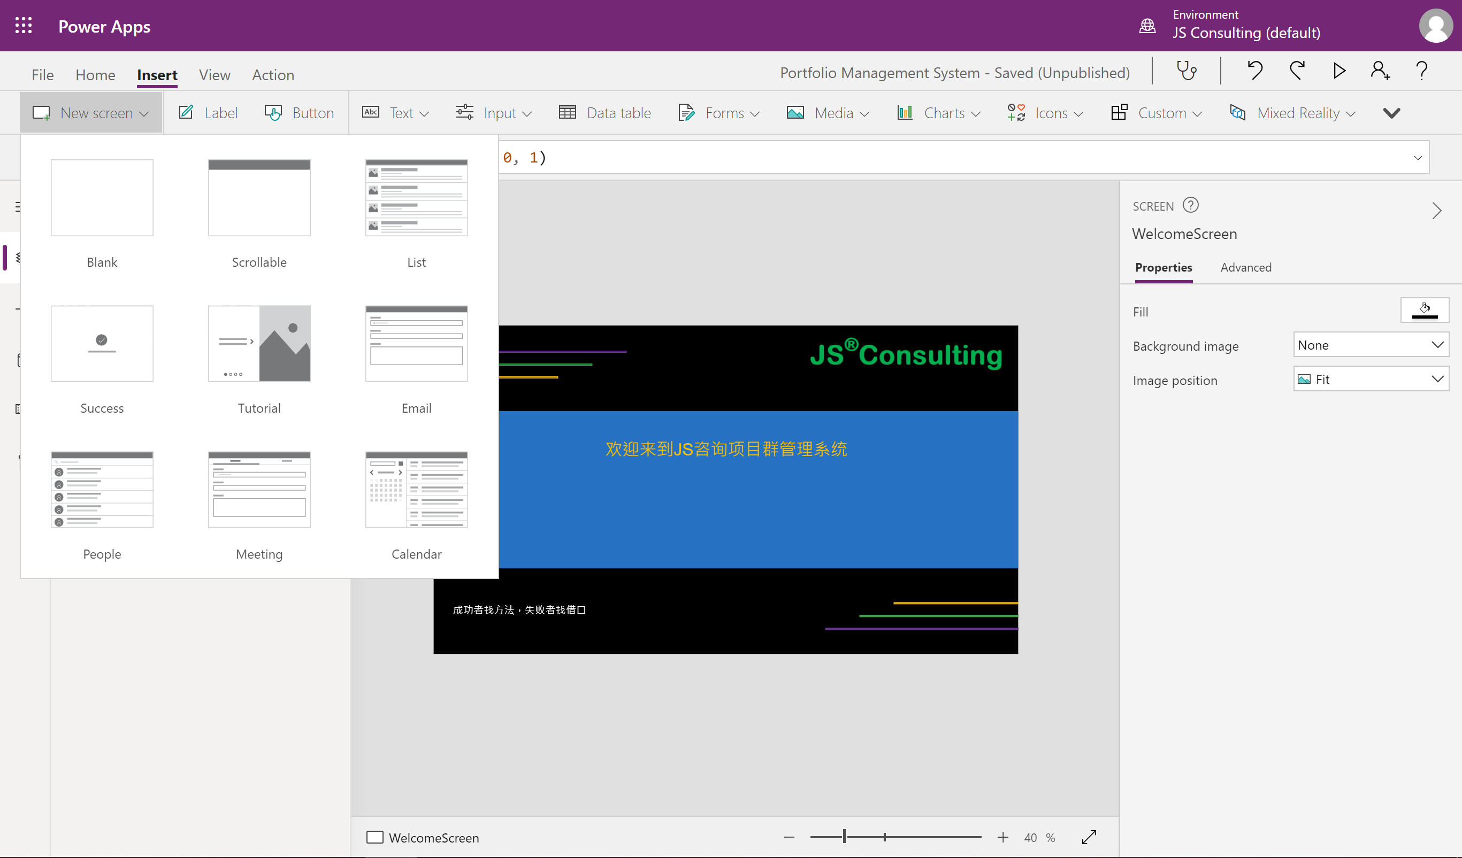
Task: Expand the formula bar with its chevron
Action: pos(1418,157)
